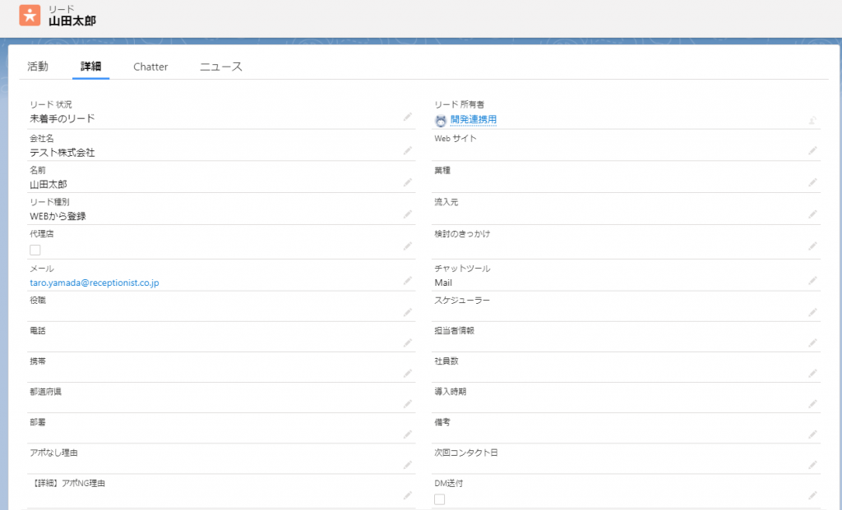Edit the Web サイト field pencil

coord(812,150)
